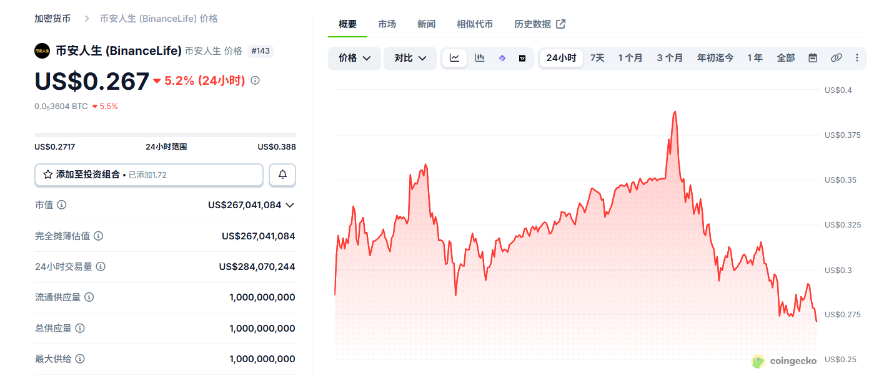Screen dimensions: 889x379
Task: Click info icon next to 总供应量
Action: pos(80,328)
